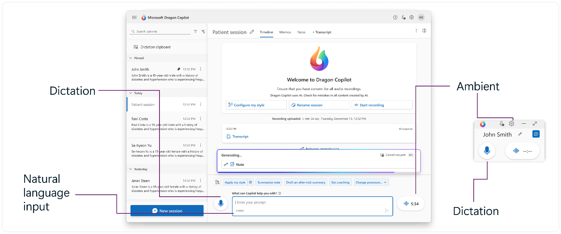Focus the Enter your prompt field

pos(313,206)
